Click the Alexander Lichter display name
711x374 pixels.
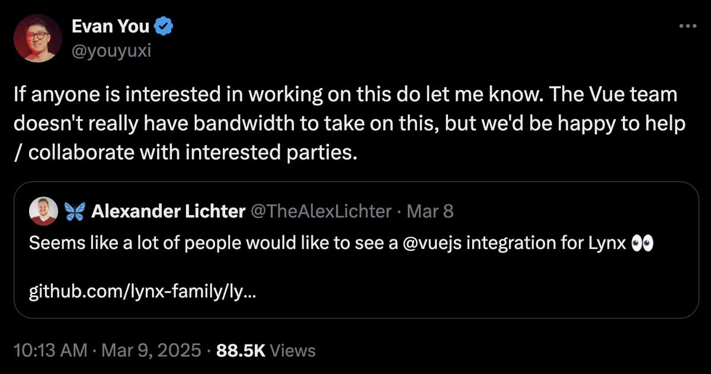point(168,211)
